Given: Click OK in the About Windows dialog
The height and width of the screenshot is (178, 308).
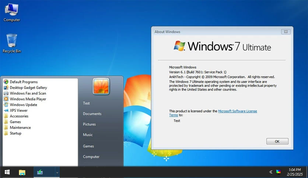Looking at the screenshot, I should 277,141.
